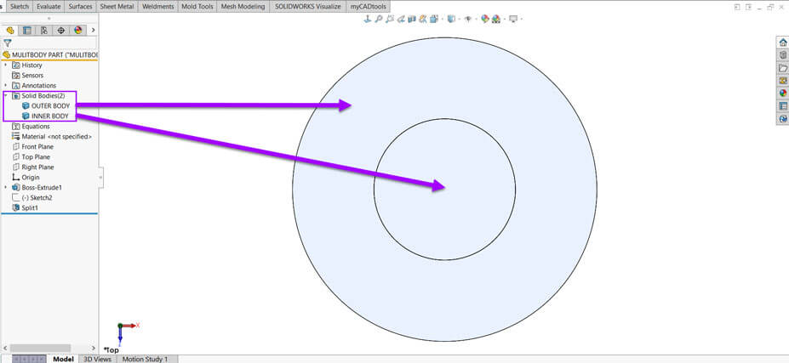Click the Zoom to Fit icon
The width and height of the screenshot is (789, 363).
[379, 19]
